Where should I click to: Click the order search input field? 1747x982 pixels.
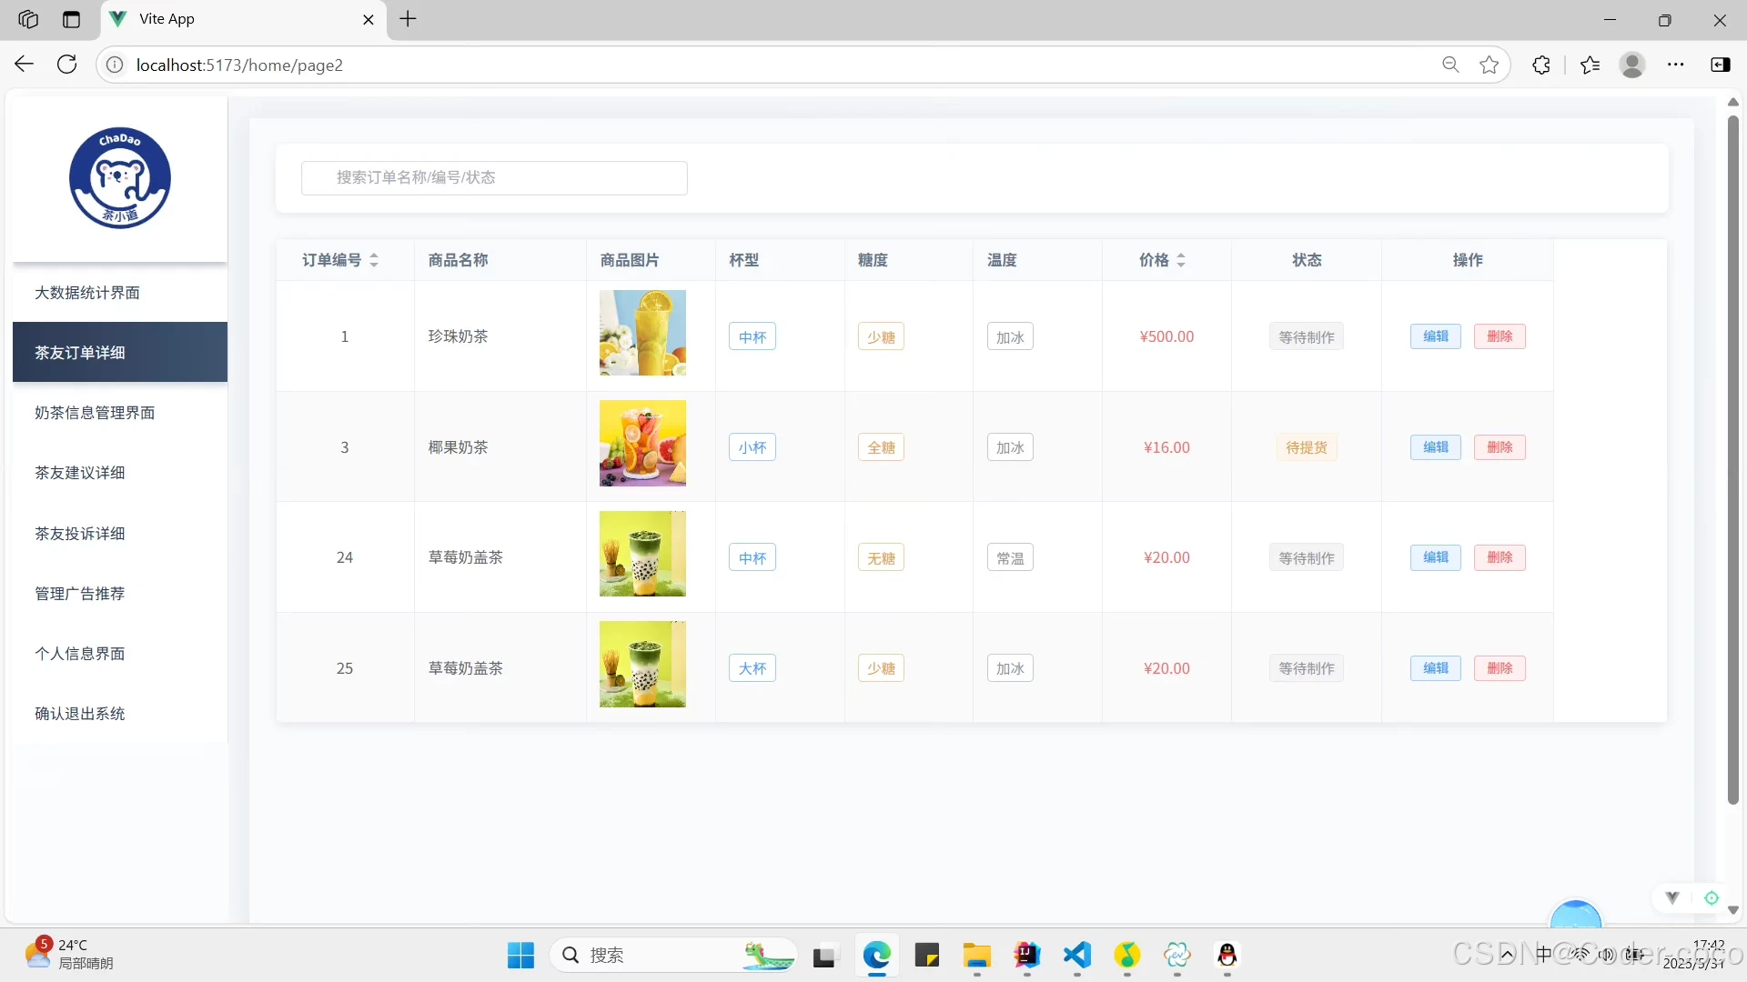coord(494,177)
